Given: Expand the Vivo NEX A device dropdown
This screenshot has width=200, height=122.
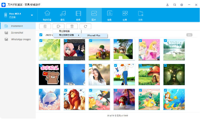Looking at the screenshot, I should [32, 15].
